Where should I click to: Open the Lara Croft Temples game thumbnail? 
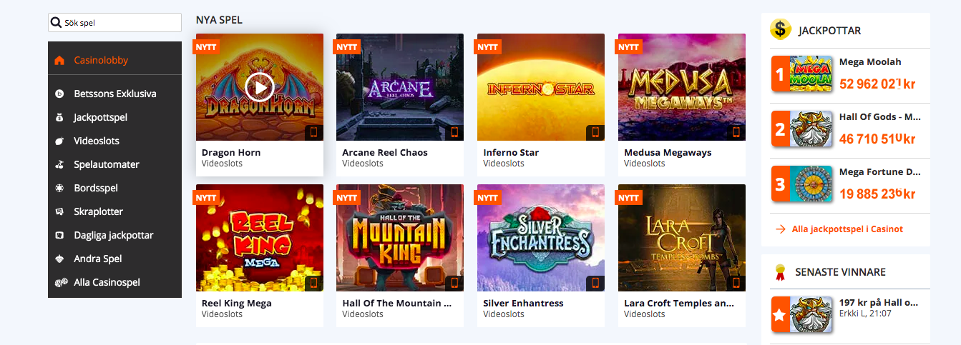coord(682,238)
